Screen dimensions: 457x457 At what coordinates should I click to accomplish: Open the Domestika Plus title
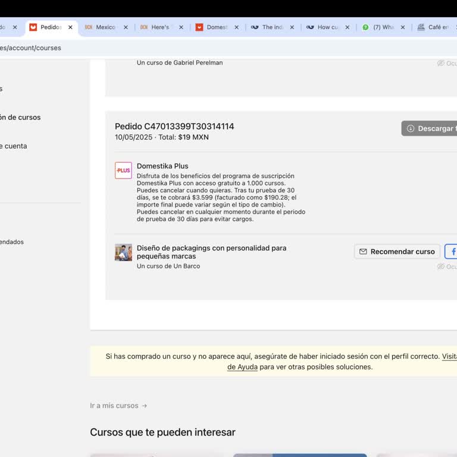pyautogui.click(x=162, y=166)
